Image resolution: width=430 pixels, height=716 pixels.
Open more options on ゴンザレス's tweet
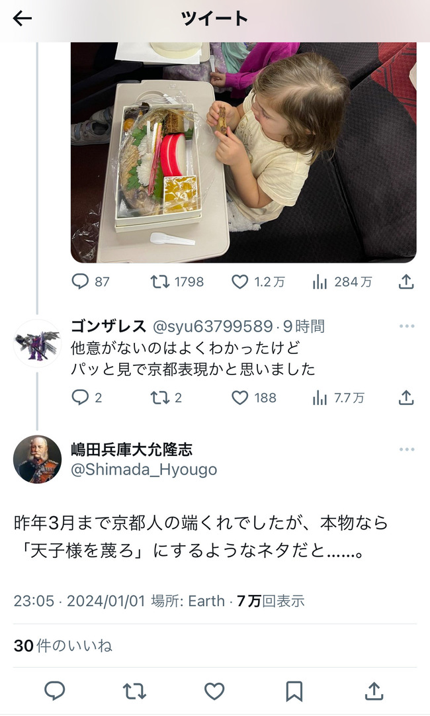coord(406,326)
